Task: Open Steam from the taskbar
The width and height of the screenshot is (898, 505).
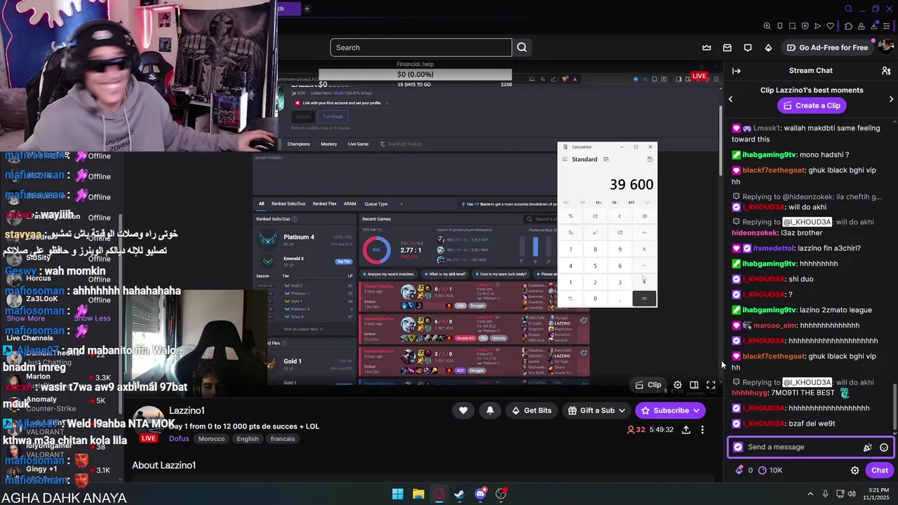Action: [460, 494]
